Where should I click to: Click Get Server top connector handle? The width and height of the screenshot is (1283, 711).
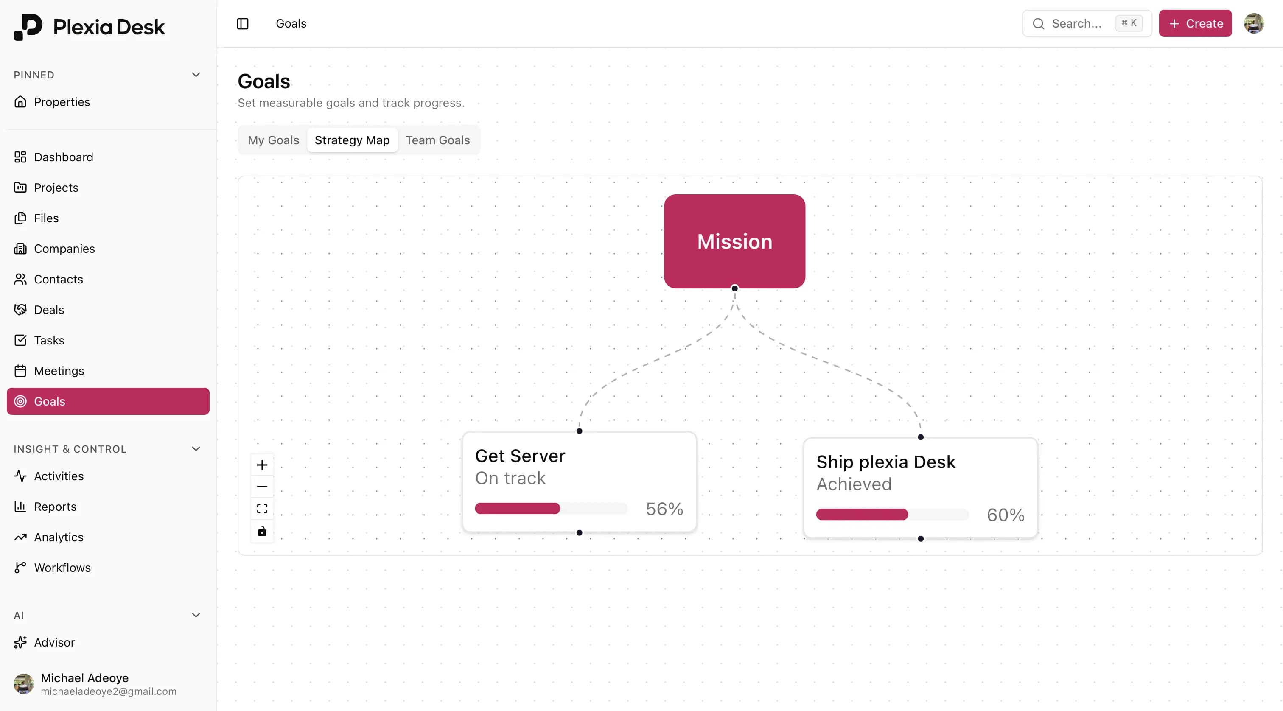[579, 431]
